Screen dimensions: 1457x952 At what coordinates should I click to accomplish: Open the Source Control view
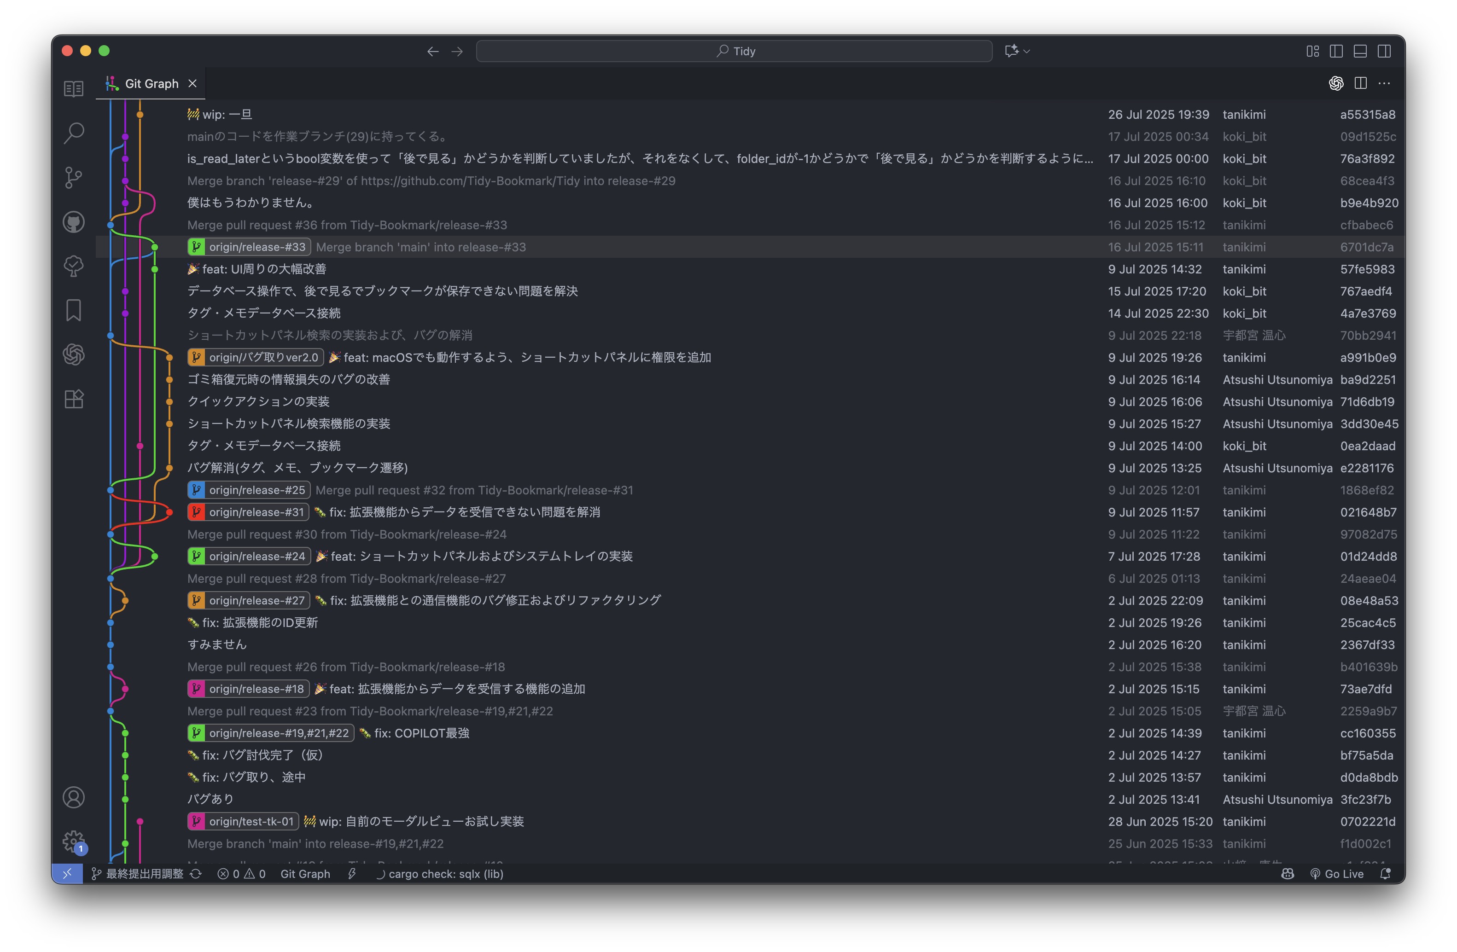[74, 177]
